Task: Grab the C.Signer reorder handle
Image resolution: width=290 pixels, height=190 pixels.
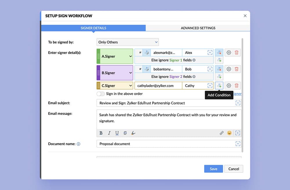Action: [98, 85]
